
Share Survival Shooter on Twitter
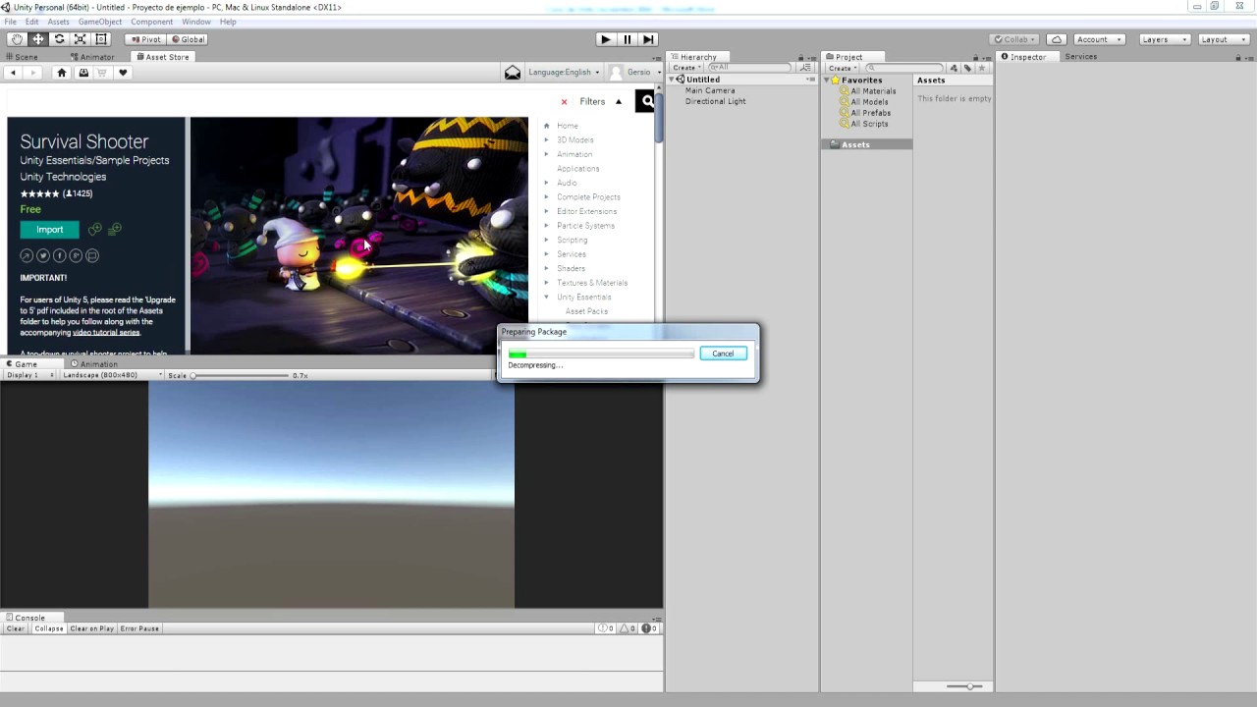(43, 255)
